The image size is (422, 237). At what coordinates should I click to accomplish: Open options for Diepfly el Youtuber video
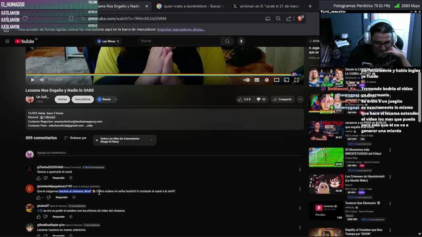(390, 230)
